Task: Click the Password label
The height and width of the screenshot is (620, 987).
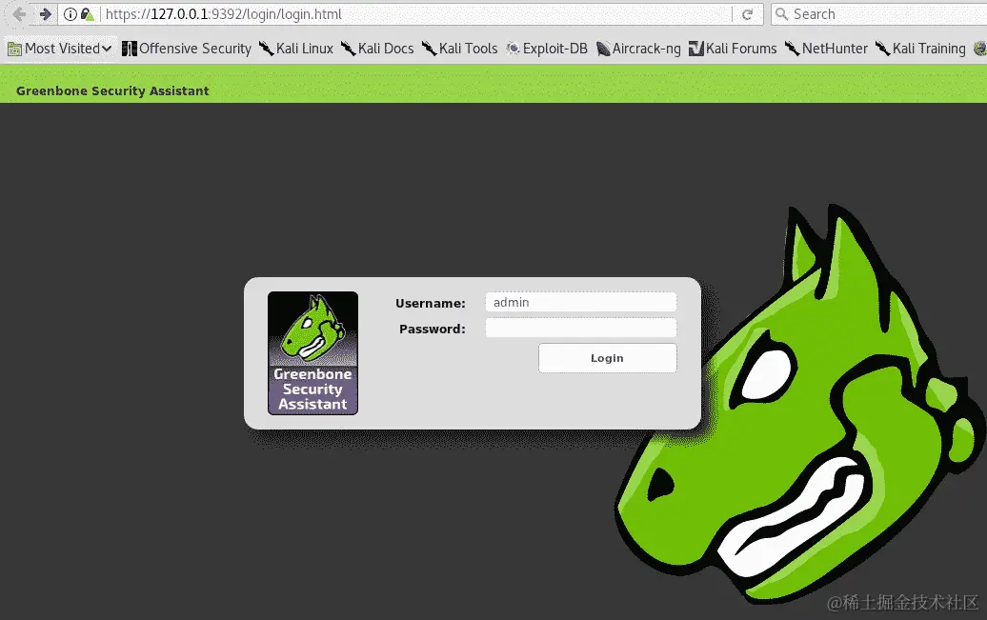Action: 433,330
